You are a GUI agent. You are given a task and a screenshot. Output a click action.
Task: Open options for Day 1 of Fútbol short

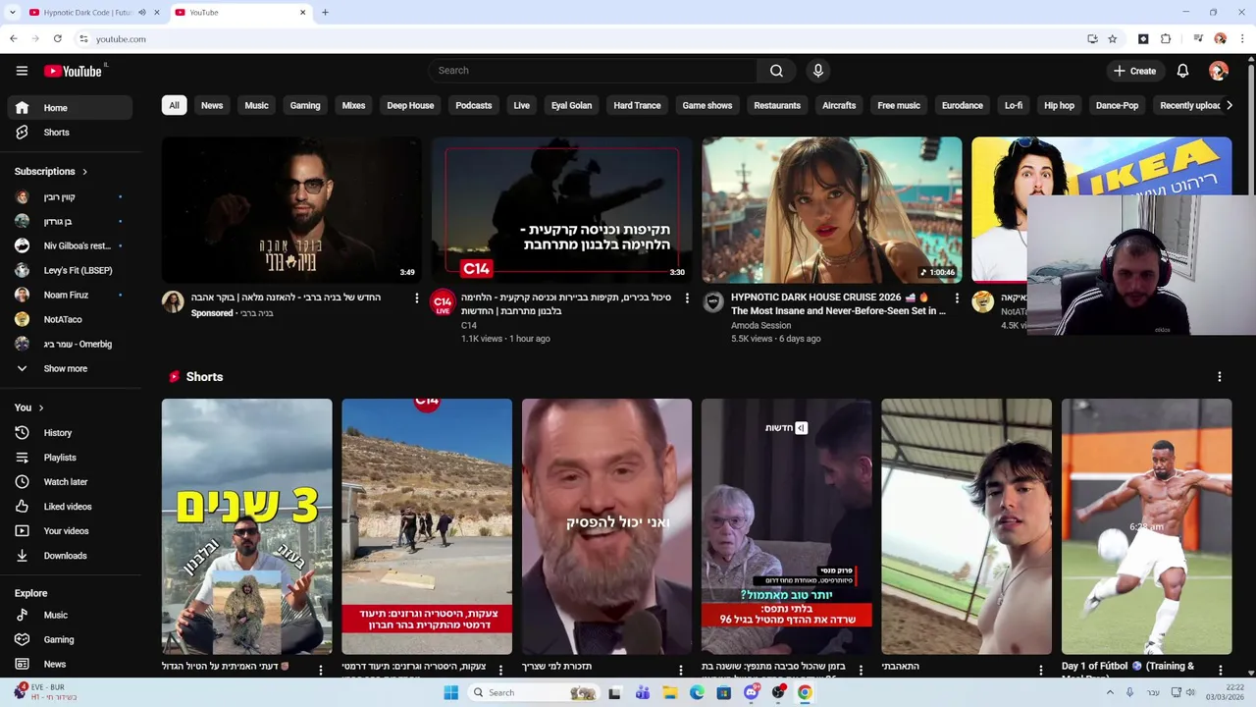1221,670
